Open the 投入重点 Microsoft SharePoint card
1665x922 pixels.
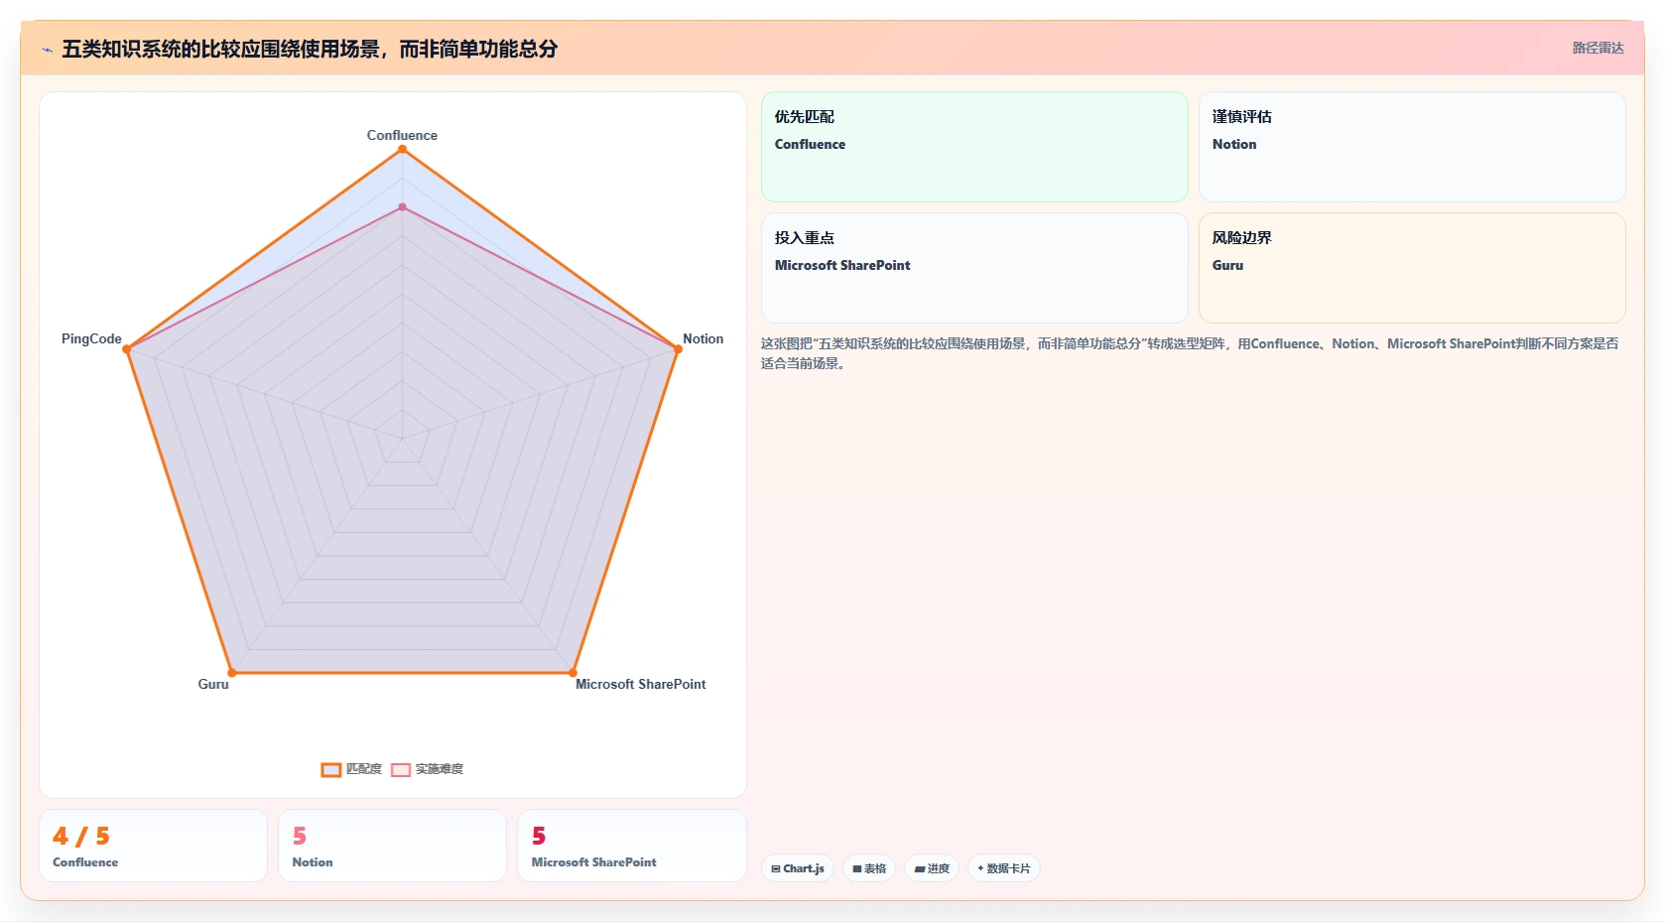(x=974, y=268)
